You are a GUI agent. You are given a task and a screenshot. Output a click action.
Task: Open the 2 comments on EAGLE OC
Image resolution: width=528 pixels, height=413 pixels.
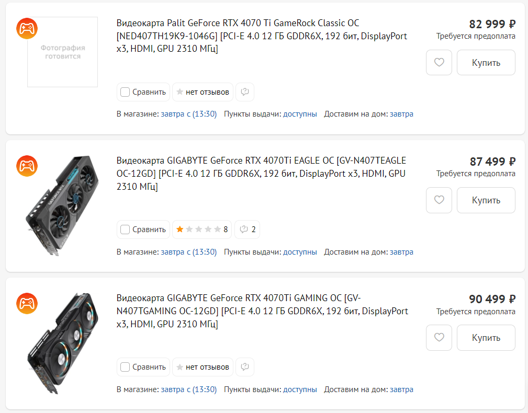pos(248,230)
